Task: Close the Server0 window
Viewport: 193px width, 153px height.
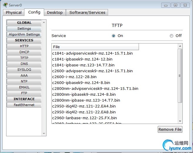Action: 185,5
